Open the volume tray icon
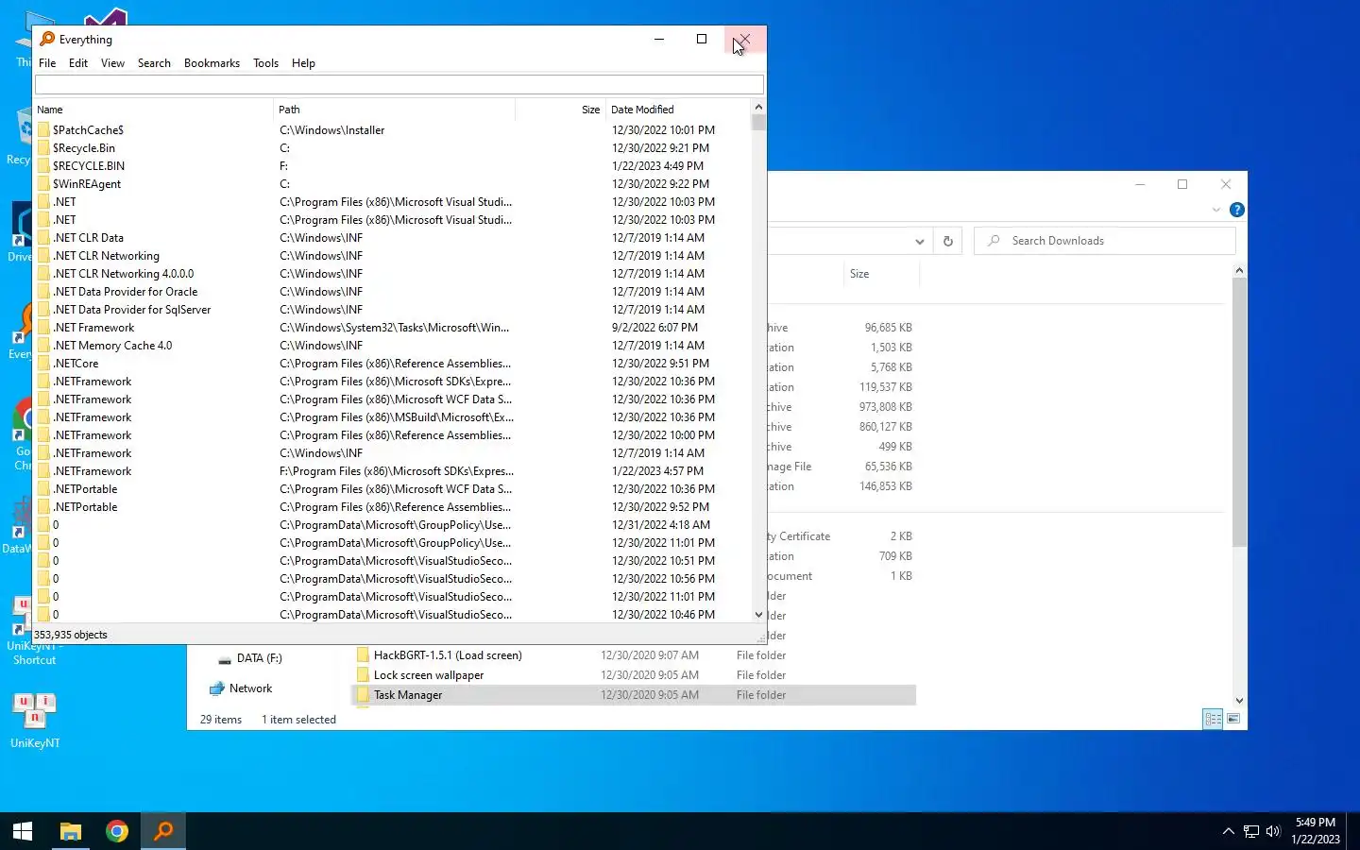 point(1273,831)
